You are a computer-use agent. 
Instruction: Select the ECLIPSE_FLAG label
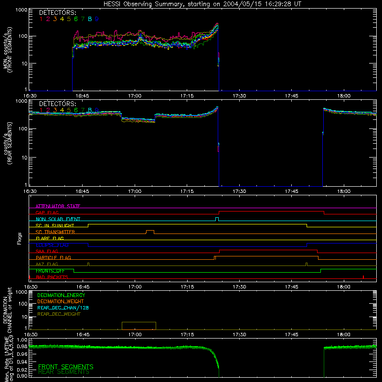tap(52, 245)
